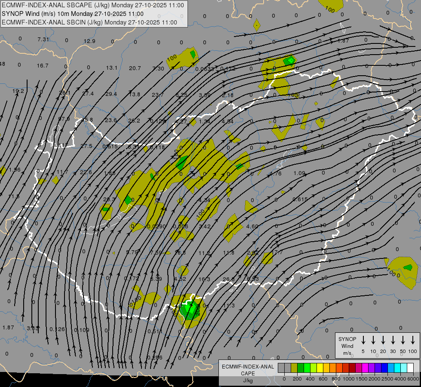Click the SYNOP Wind 10m title line

tap(73, 14)
